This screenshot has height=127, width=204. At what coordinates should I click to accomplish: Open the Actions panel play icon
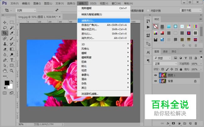pyautogui.click(x=148, y=27)
